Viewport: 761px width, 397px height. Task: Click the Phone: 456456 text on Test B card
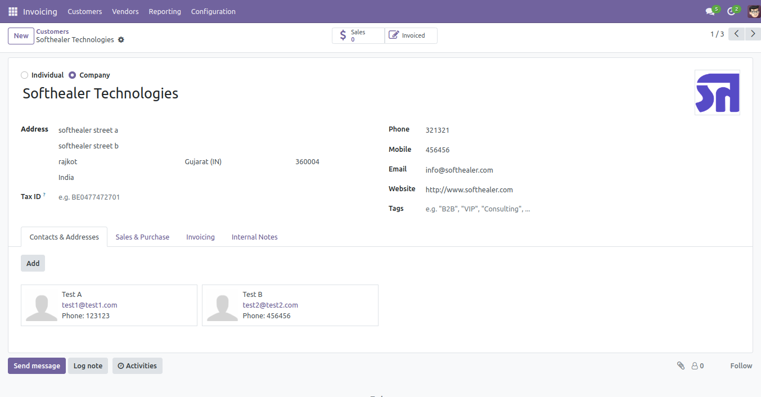267,315
